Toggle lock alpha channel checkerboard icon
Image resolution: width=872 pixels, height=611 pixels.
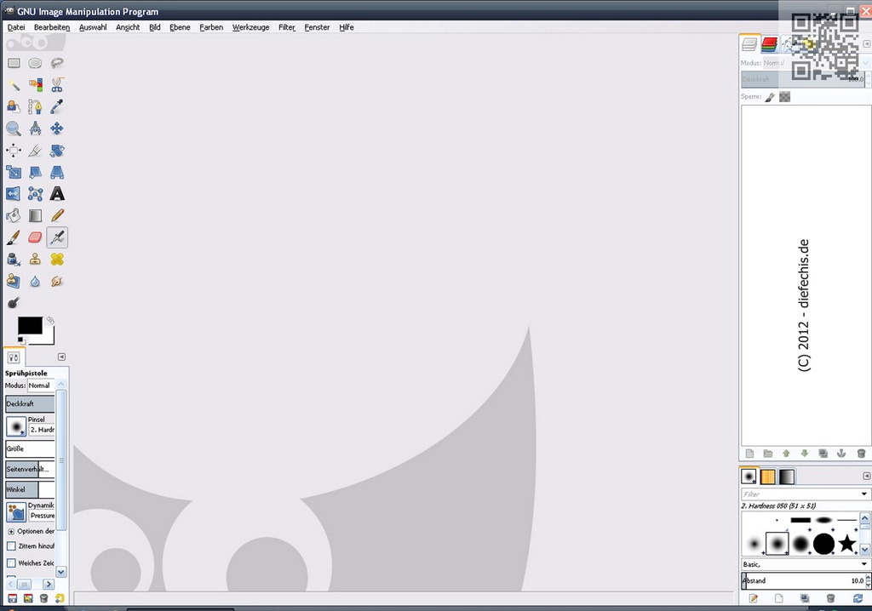tap(784, 97)
